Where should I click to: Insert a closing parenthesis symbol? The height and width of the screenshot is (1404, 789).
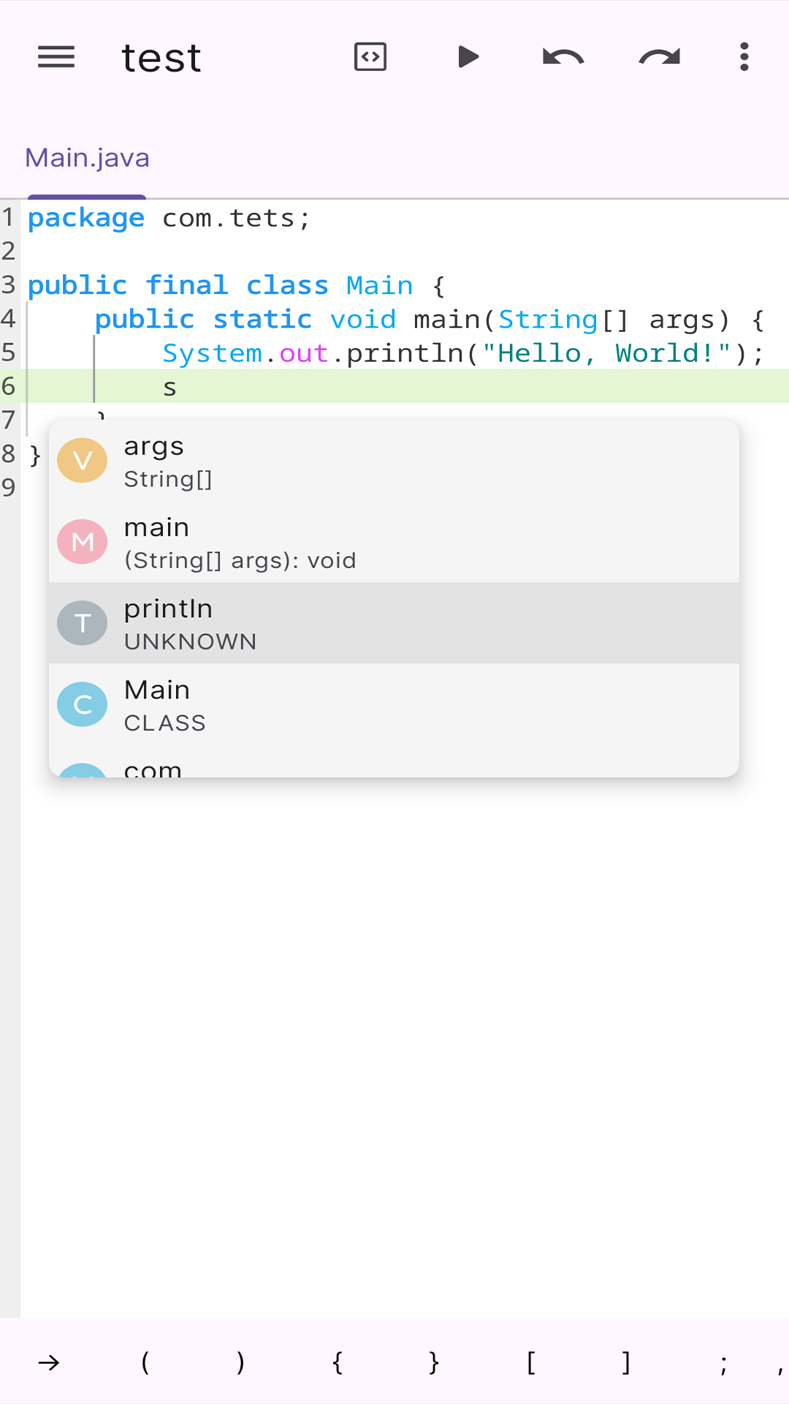point(241,1362)
